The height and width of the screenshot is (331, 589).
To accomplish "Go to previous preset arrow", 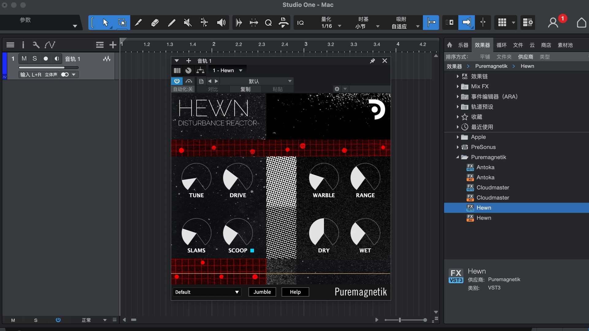I will point(210,81).
